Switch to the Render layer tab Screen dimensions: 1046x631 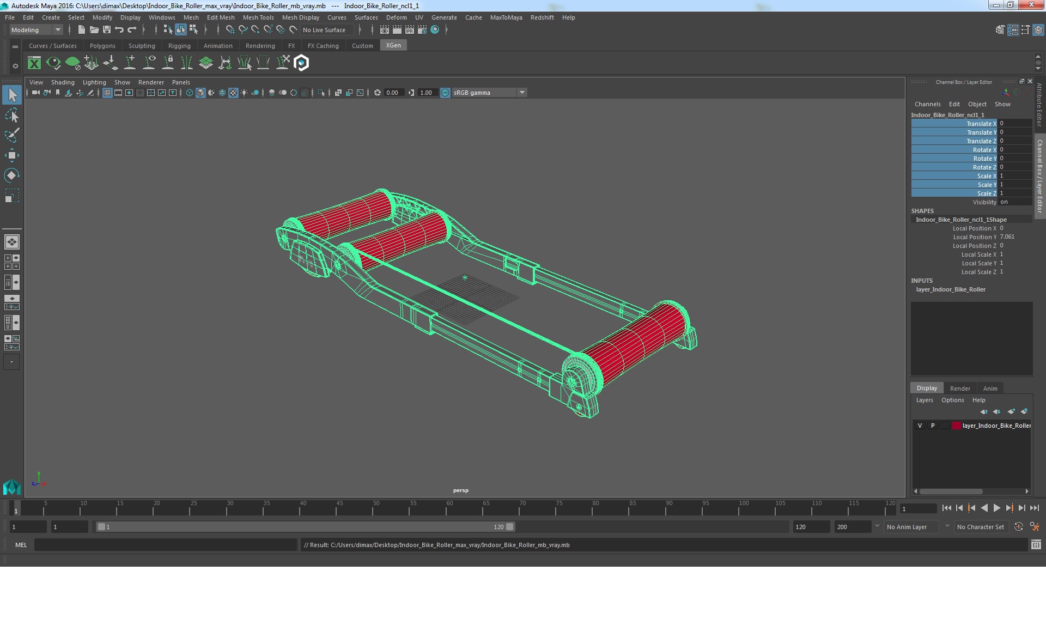pyautogui.click(x=960, y=389)
